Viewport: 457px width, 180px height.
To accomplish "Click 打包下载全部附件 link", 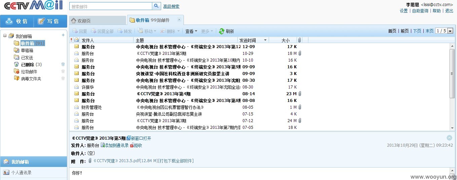I will click(176, 161).
